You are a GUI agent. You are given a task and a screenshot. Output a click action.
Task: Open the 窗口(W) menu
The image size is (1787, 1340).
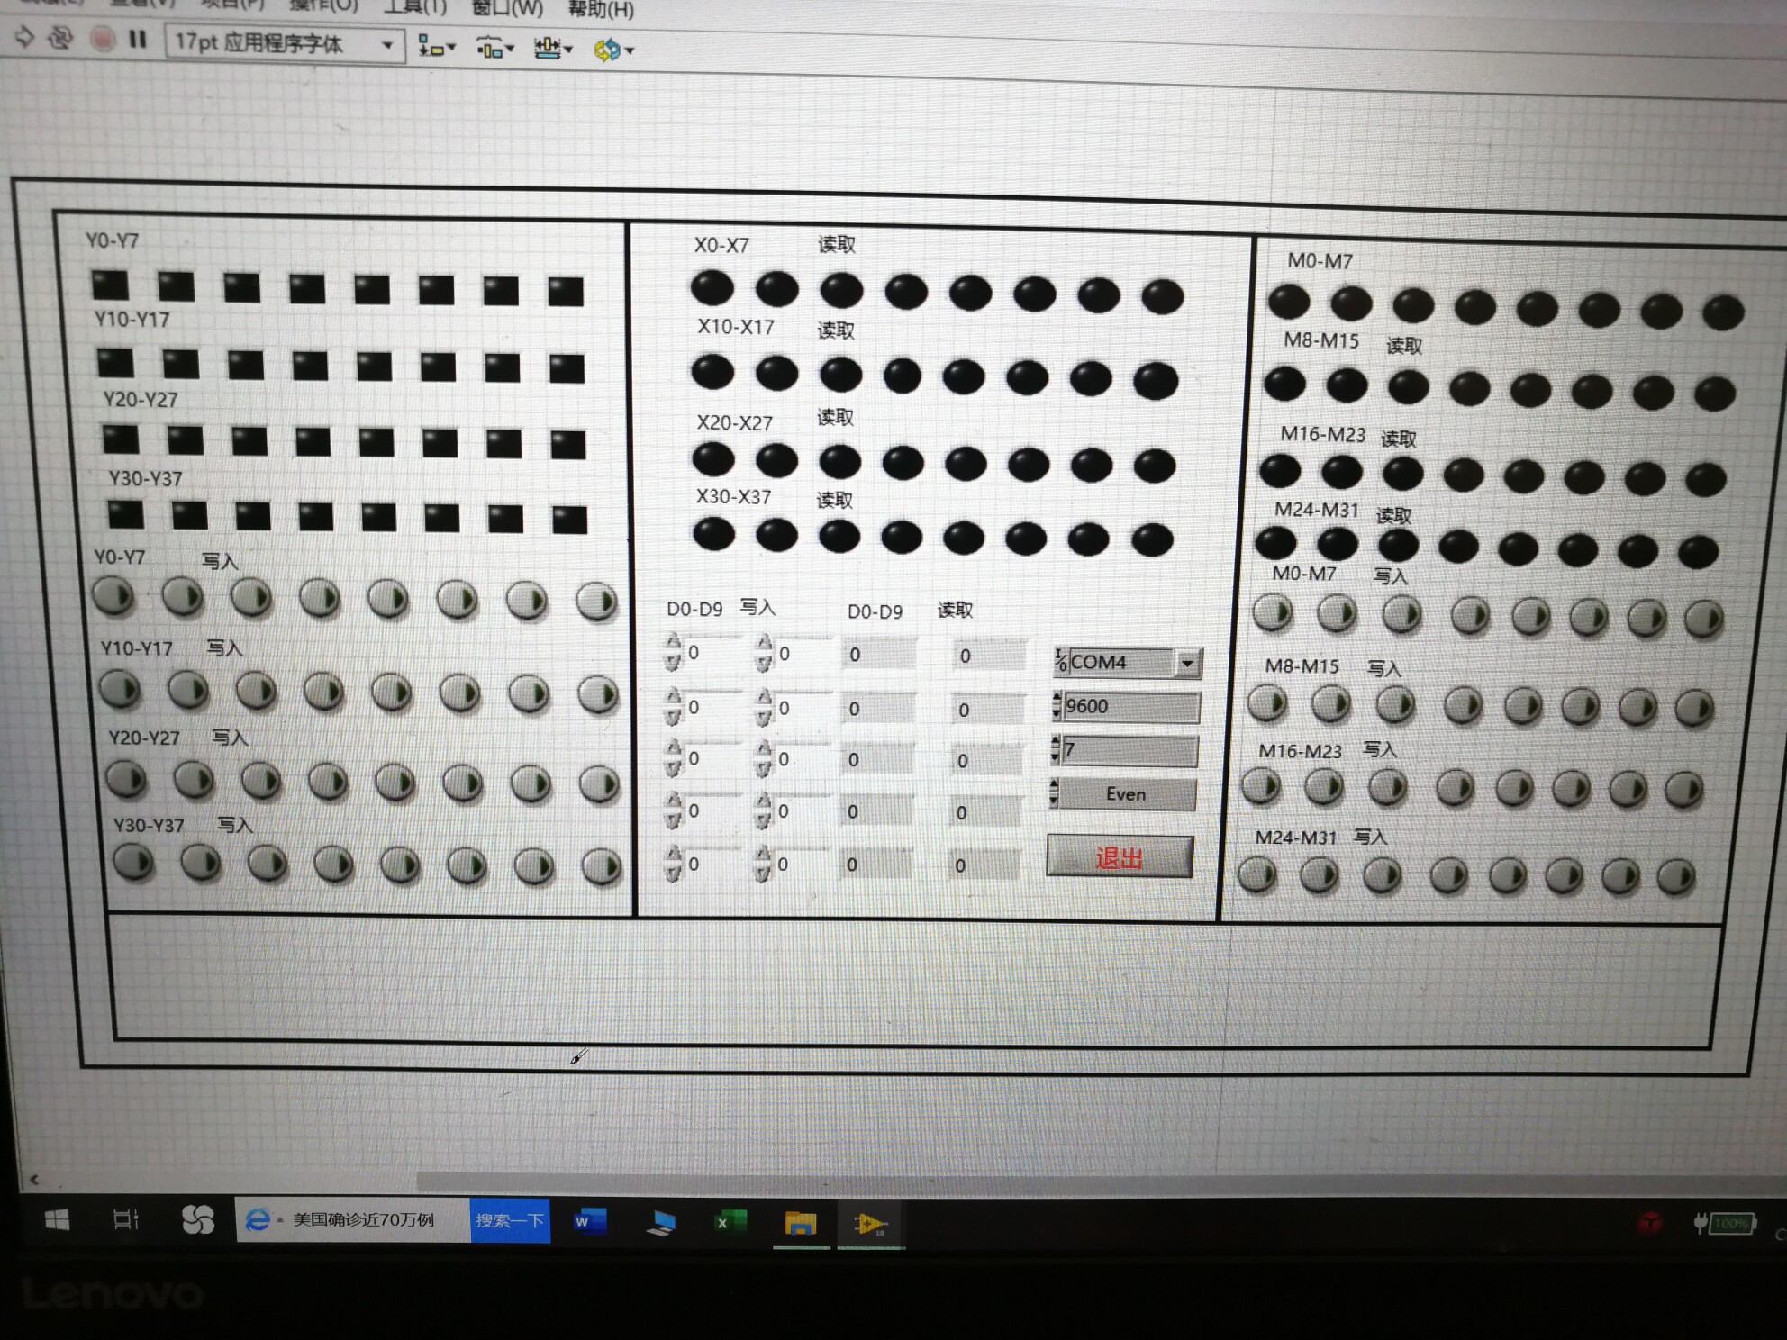coord(507,9)
